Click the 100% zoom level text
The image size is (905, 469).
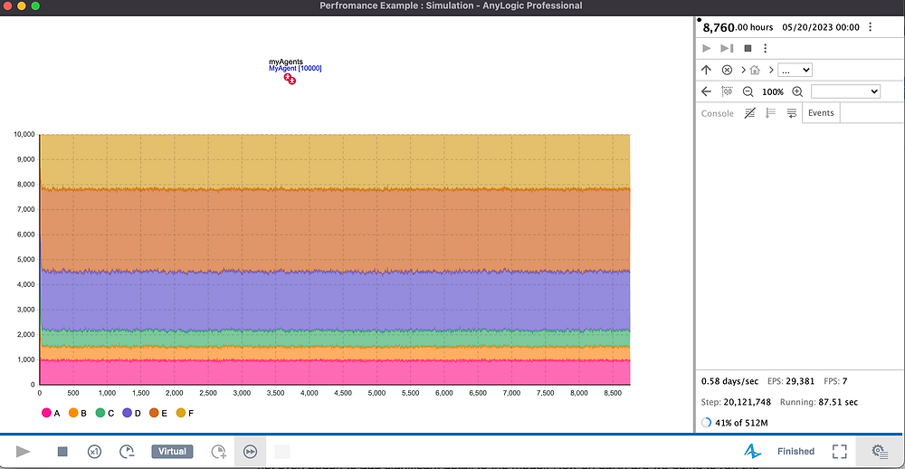point(773,91)
